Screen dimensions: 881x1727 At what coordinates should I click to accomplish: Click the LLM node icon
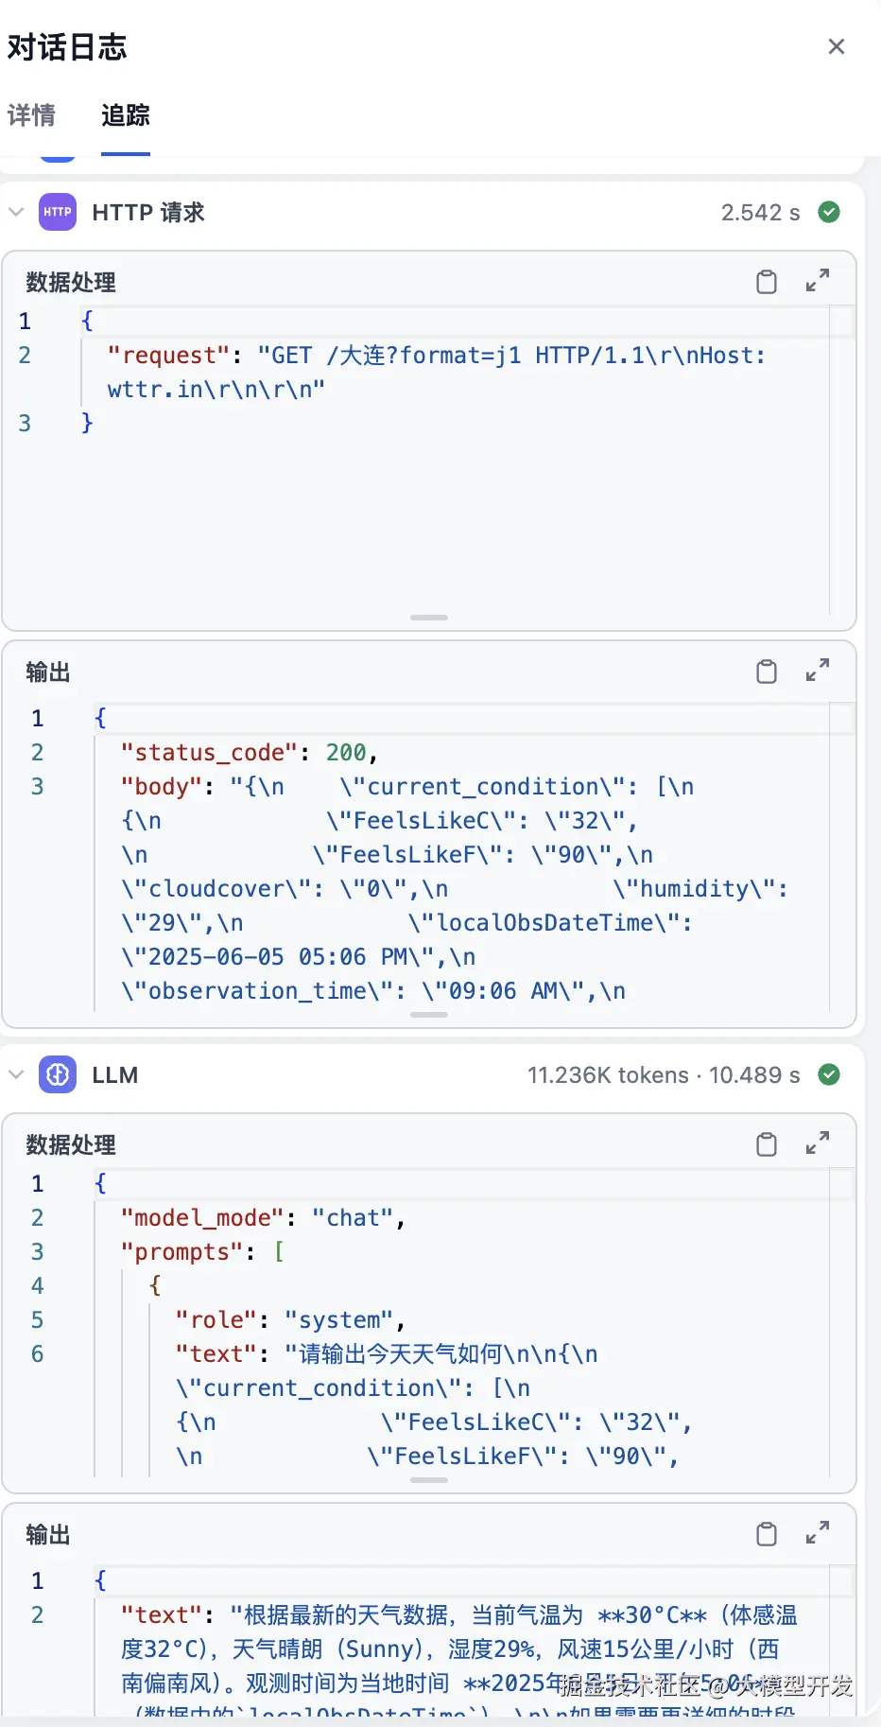coord(58,1074)
